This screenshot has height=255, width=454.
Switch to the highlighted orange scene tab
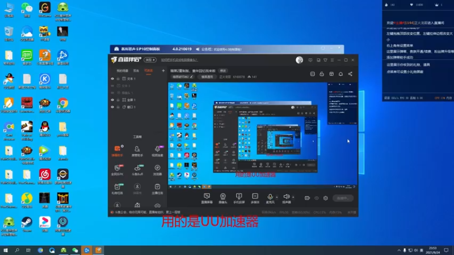point(148,70)
